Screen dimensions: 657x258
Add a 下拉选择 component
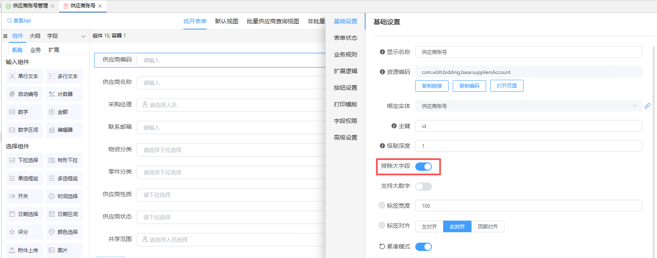[25, 160]
